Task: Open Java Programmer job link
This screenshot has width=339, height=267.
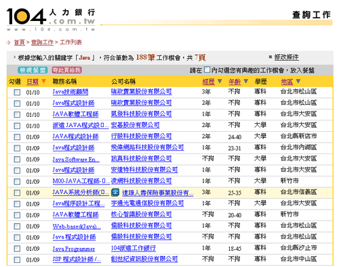Action: tap(74, 249)
